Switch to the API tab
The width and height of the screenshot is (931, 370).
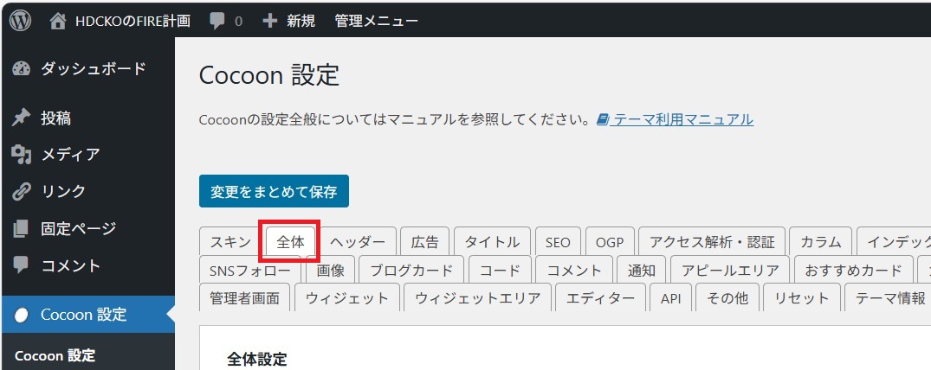click(671, 297)
